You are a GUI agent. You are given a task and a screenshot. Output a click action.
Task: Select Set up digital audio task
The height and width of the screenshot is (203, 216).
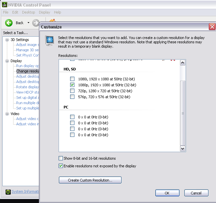pos(28,98)
